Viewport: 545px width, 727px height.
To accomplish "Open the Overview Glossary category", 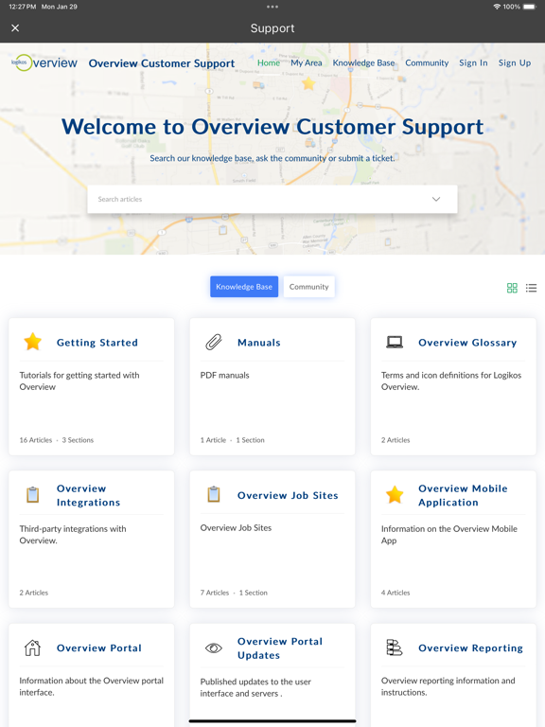I will 467,343.
